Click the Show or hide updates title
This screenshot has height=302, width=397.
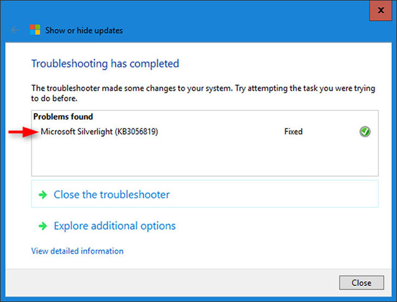pyautogui.click(x=84, y=30)
